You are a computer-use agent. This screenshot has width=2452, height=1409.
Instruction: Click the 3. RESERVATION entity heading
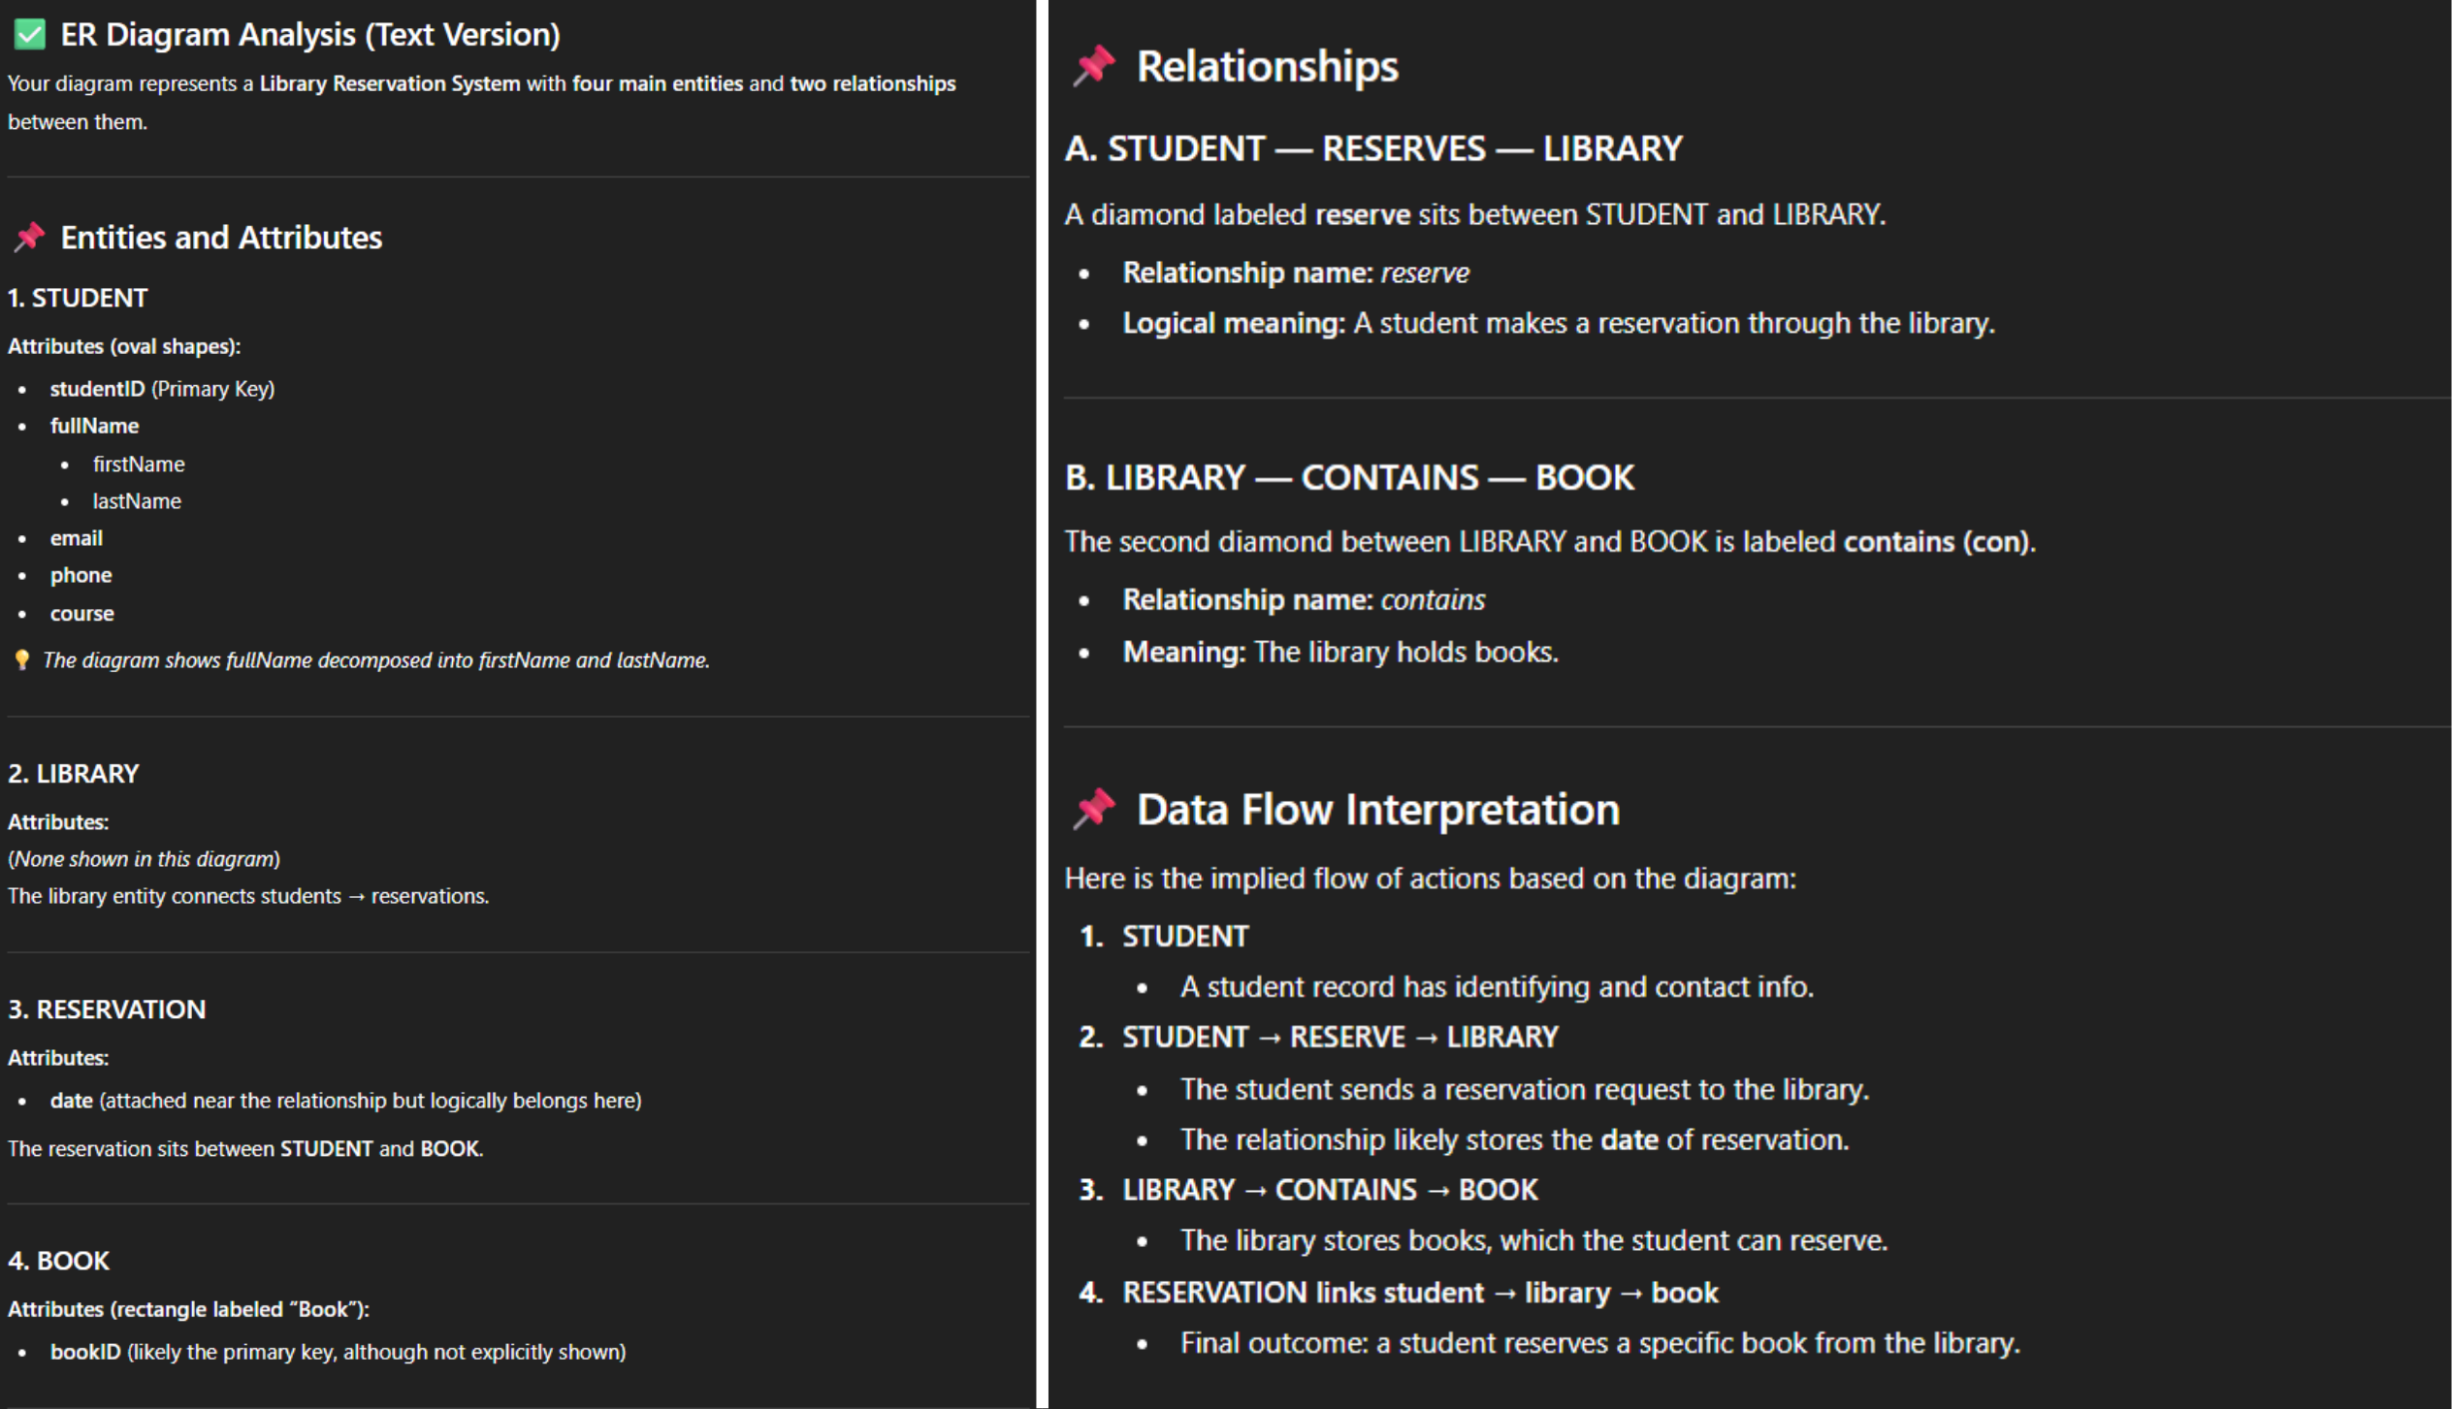[107, 1009]
